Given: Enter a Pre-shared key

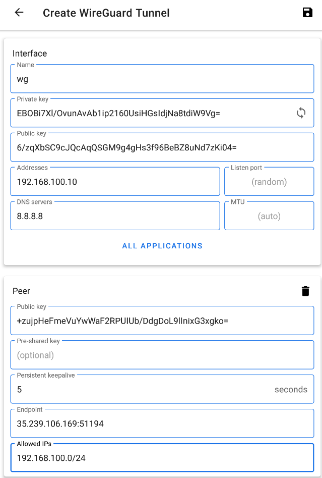Looking at the screenshot, I should tap(162, 355).
